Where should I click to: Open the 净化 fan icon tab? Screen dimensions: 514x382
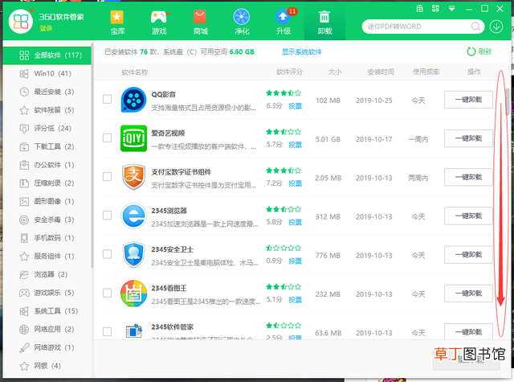[242, 23]
